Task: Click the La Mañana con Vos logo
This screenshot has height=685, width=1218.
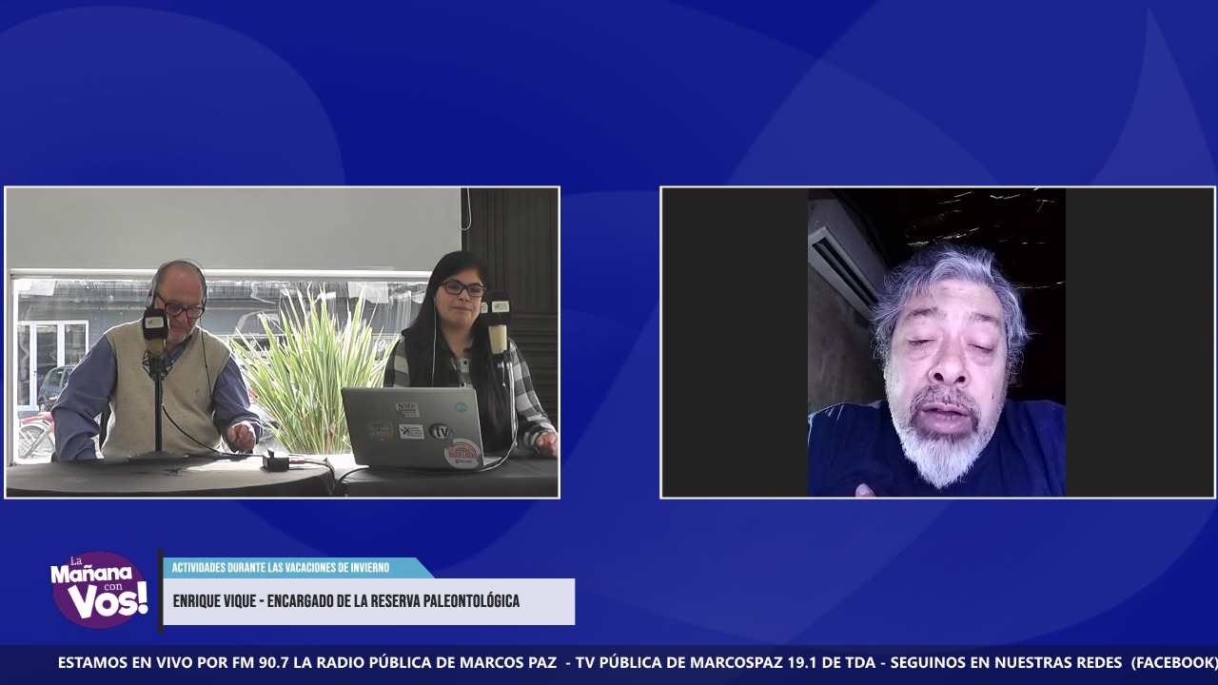Action: [99, 590]
